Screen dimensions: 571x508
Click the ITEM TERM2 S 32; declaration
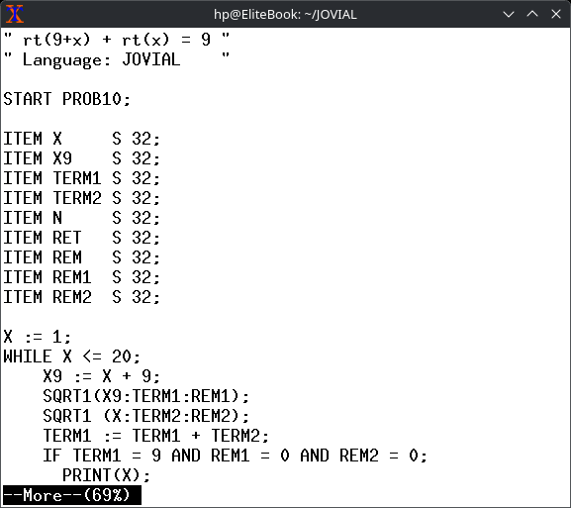pos(81,198)
